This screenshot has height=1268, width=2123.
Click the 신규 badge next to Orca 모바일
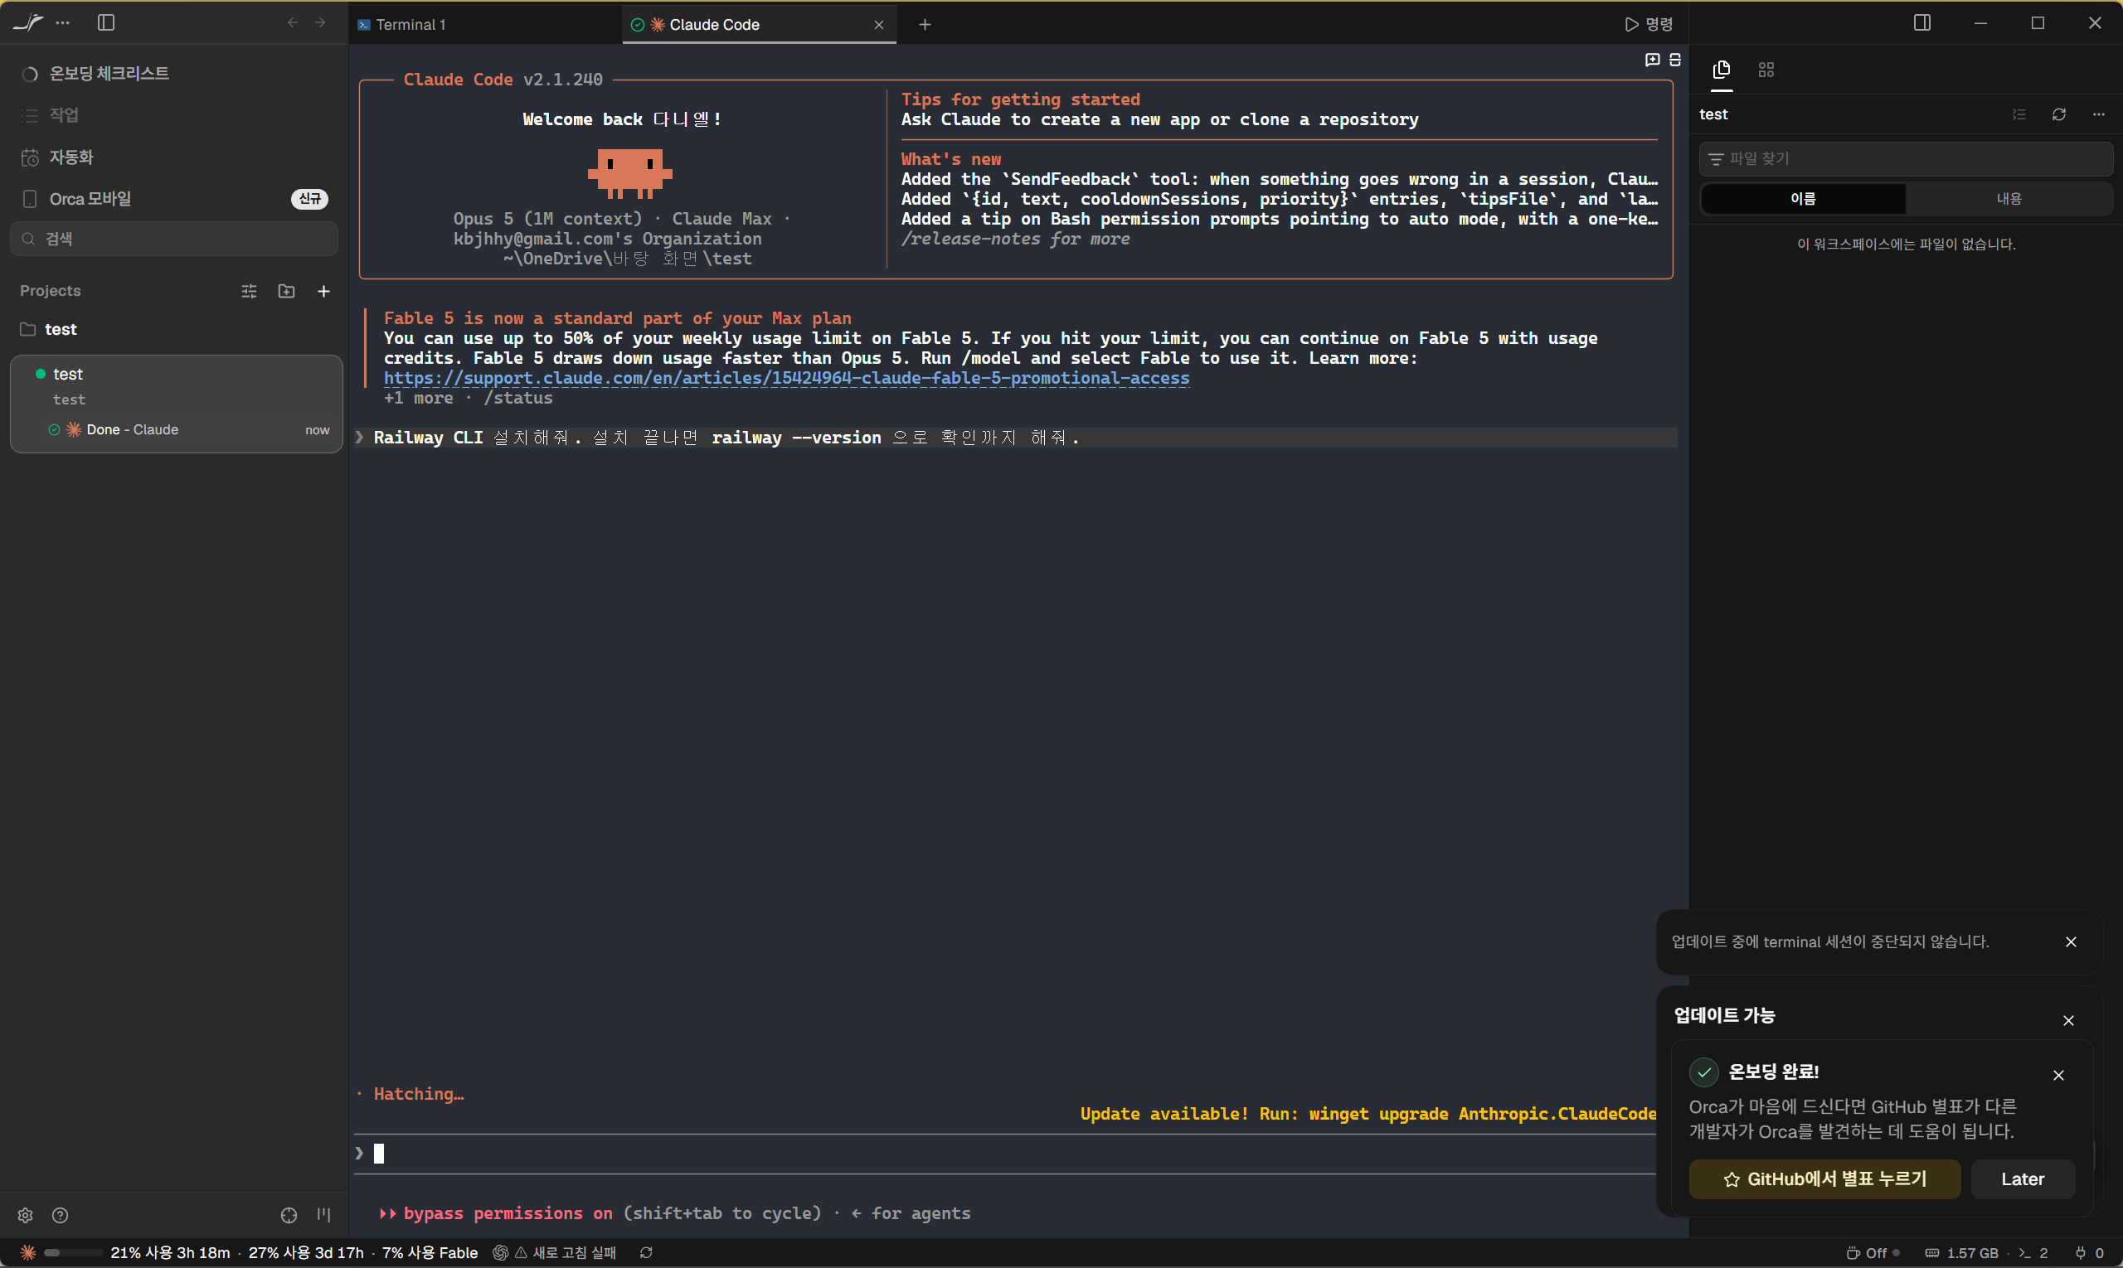[x=309, y=199]
